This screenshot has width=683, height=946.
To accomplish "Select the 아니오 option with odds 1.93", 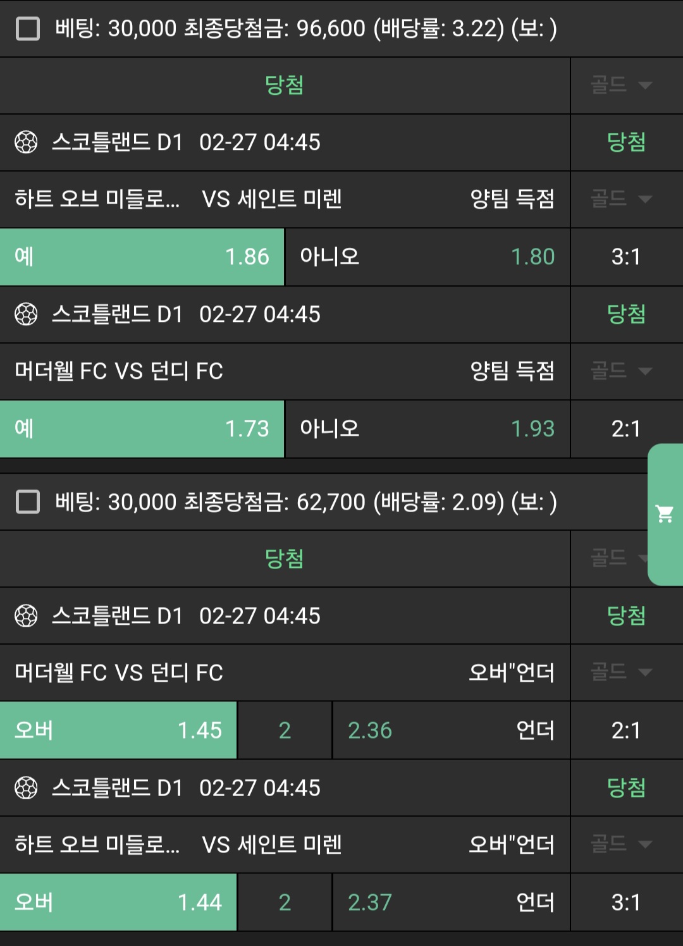I will pyautogui.click(x=428, y=429).
